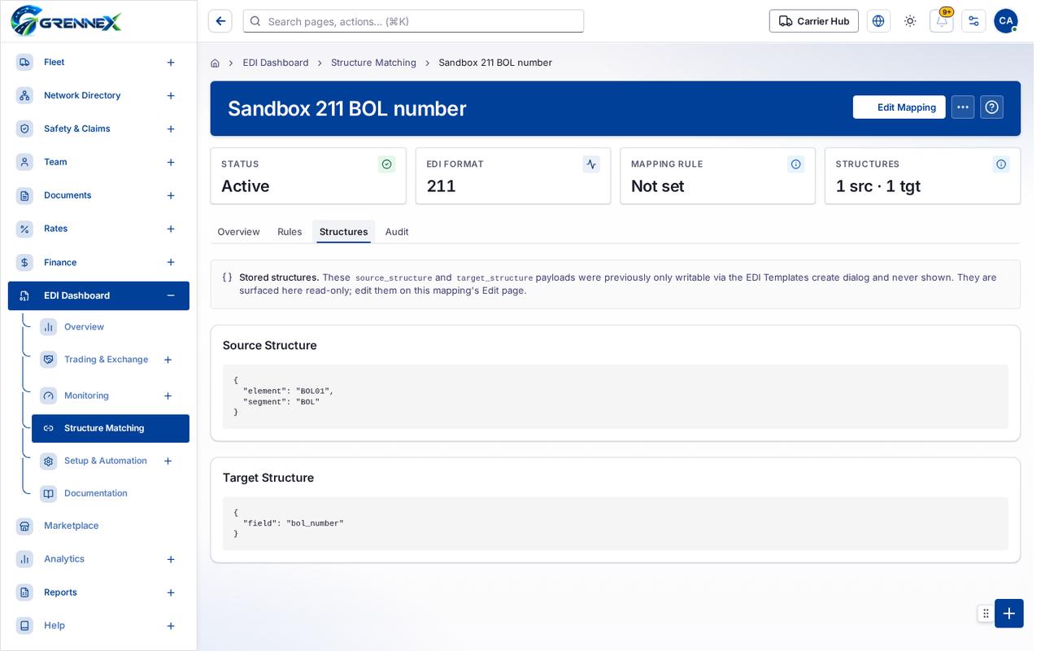Open the Finance sidebar item

coord(98,262)
